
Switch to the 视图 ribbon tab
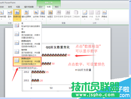18,7
